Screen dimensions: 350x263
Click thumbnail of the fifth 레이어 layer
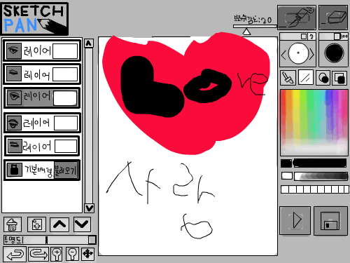click(x=66, y=147)
